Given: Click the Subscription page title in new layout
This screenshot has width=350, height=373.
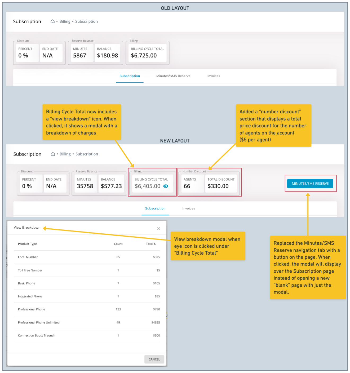Looking at the screenshot, I should coord(27,154).
